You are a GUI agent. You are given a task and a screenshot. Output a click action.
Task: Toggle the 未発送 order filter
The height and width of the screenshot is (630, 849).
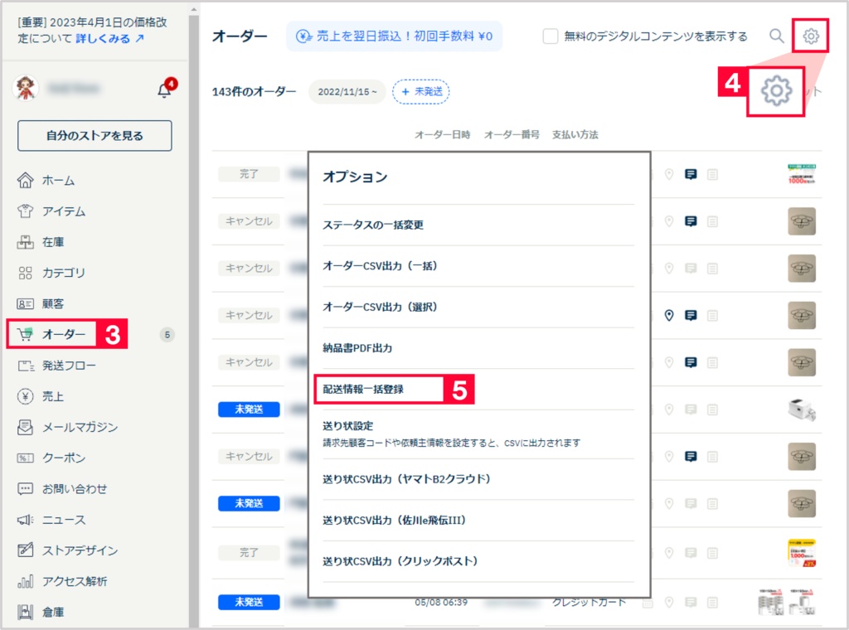pyautogui.click(x=420, y=93)
